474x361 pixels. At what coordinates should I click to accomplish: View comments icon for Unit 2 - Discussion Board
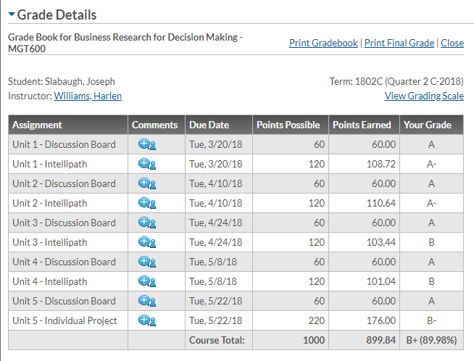tap(147, 183)
